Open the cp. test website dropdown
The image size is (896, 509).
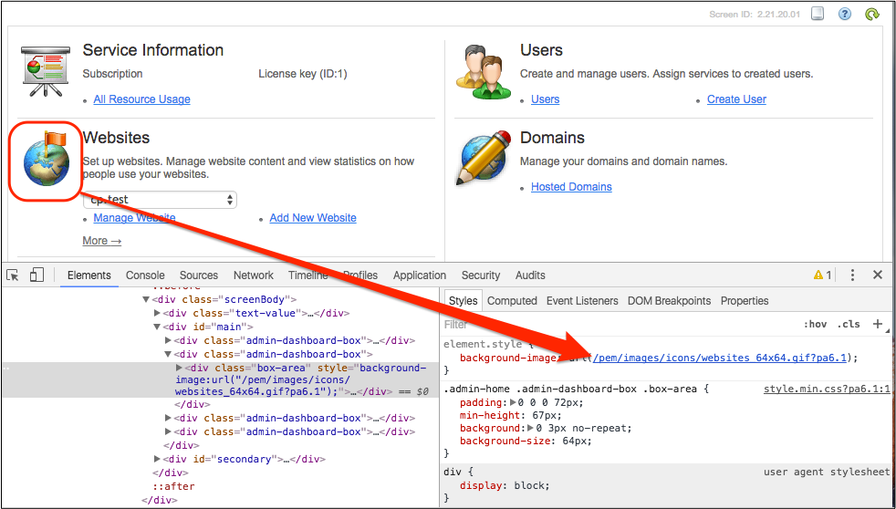[161, 200]
